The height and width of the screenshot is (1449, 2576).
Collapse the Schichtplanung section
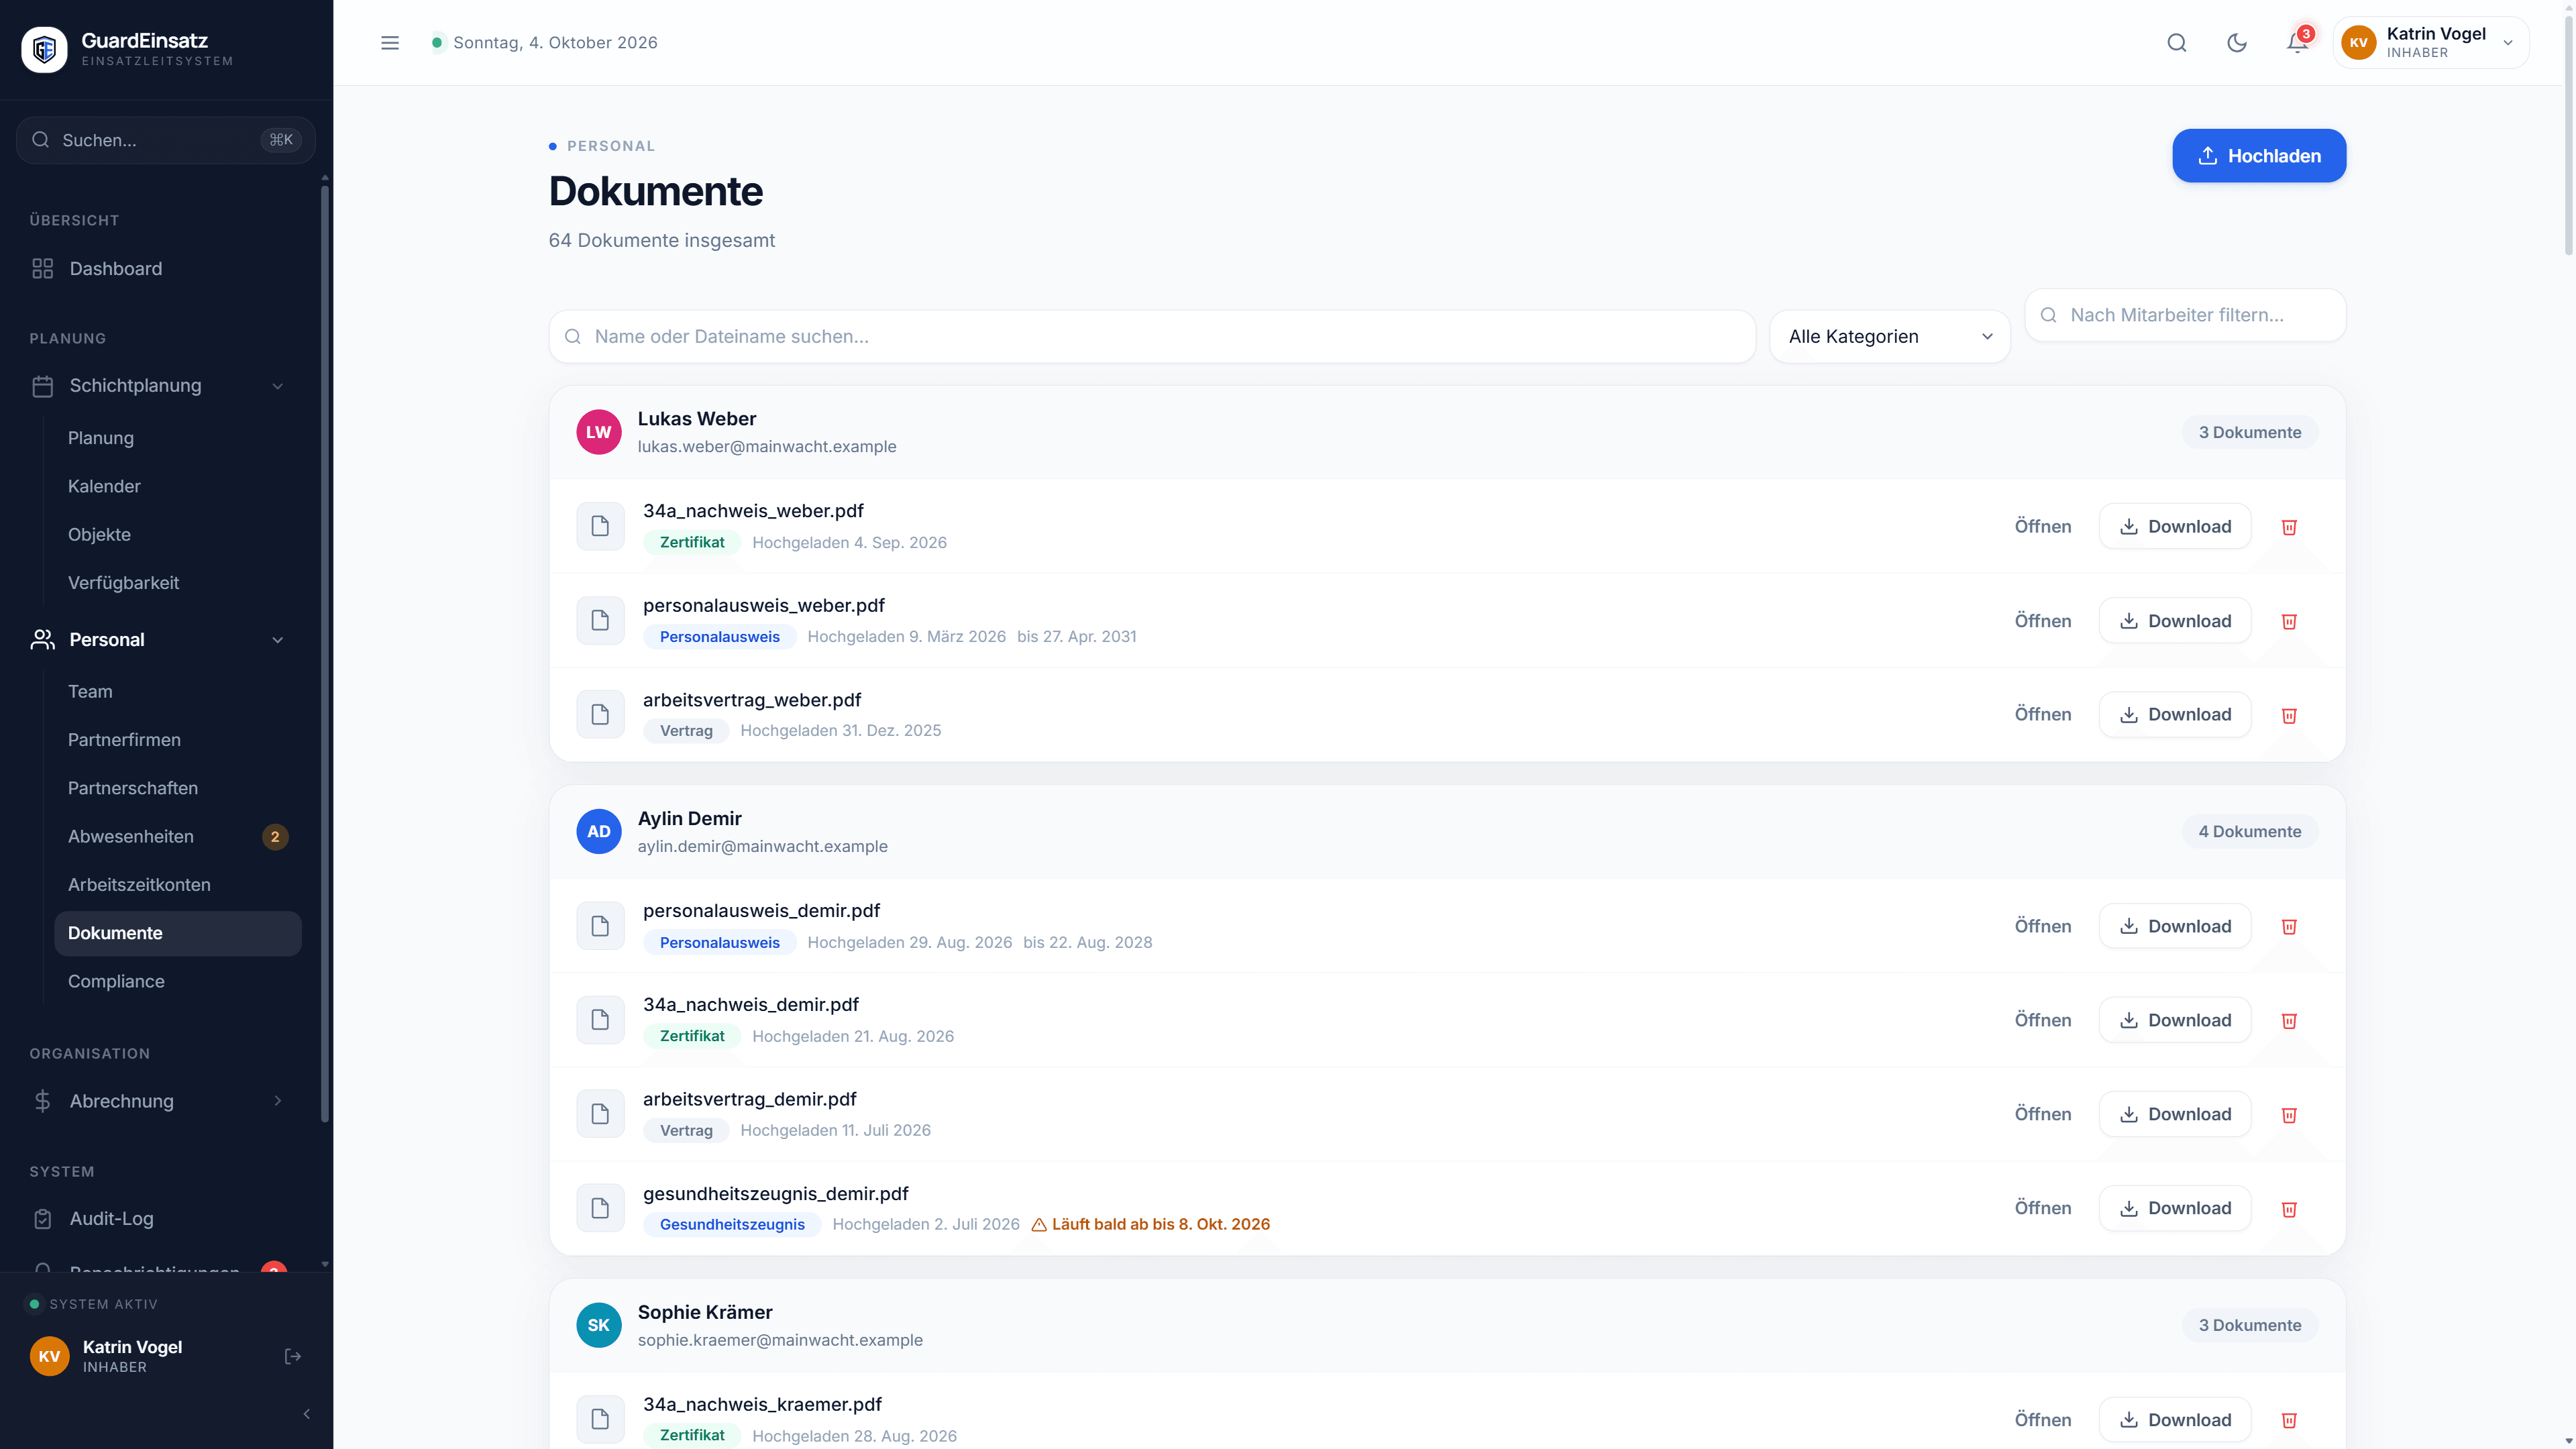click(x=166, y=386)
